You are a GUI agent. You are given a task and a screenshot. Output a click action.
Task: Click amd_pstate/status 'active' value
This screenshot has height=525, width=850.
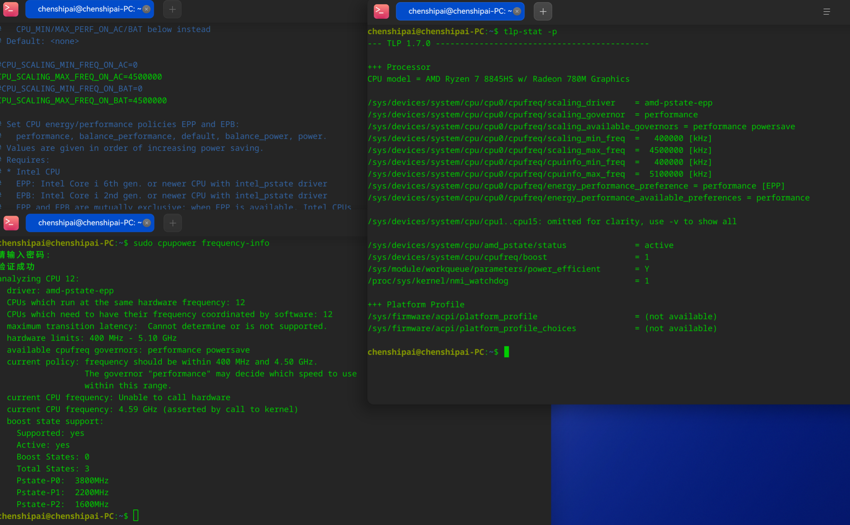click(x=659, y=245)
